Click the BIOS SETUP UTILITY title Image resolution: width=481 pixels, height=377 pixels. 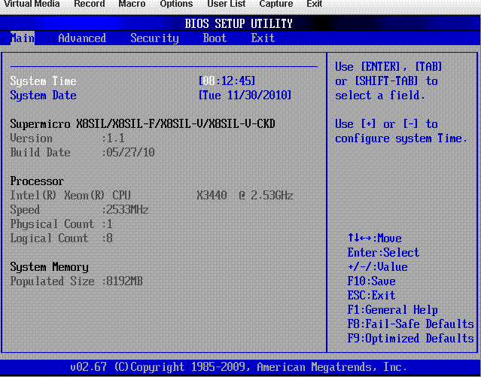pyautogui.click(x=239, y=23)
